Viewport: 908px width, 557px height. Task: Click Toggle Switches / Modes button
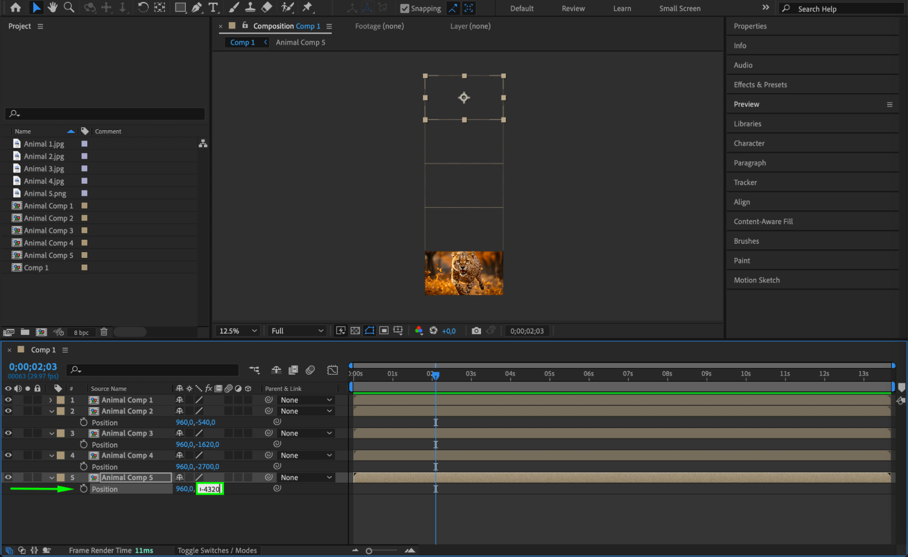point(217,550)
